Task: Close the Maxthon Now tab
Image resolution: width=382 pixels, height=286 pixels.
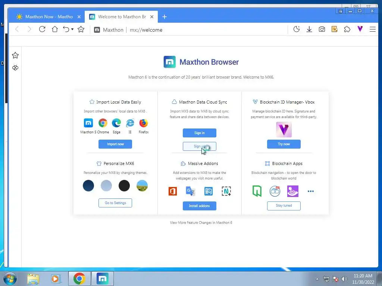Action: [79, 17]
